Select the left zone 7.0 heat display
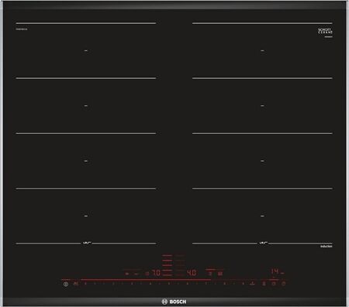This screenshot has height=307, width=349. (x=156, y=273)
